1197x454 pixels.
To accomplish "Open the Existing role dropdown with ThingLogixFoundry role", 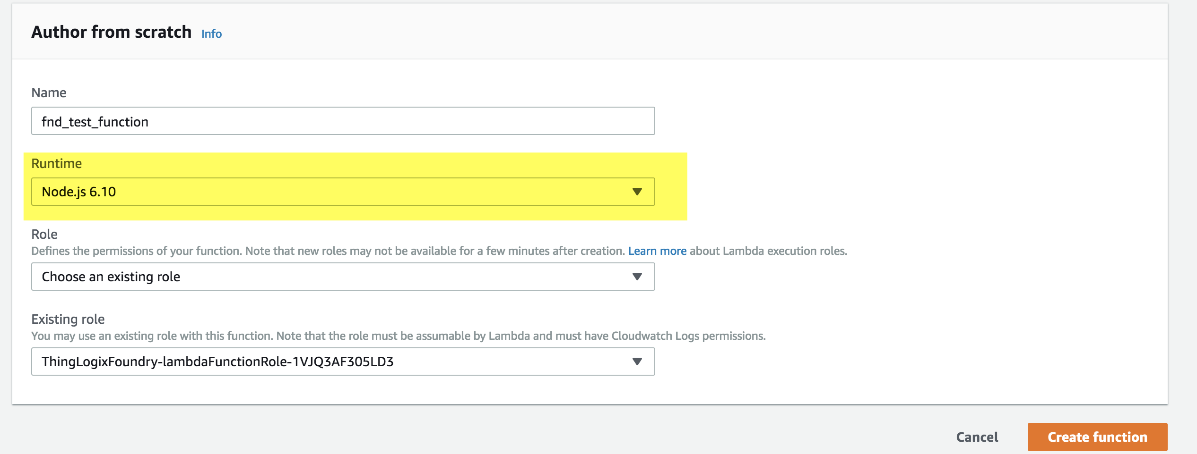I will pos(343,362).
